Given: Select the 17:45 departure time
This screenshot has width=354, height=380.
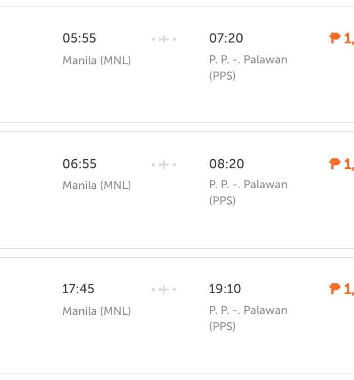Looking at the screenshot, I should tap(78, 289).
